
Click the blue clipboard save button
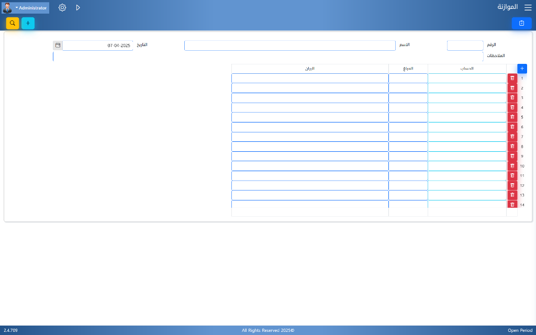pyautogui.click(x=521, y=23)
